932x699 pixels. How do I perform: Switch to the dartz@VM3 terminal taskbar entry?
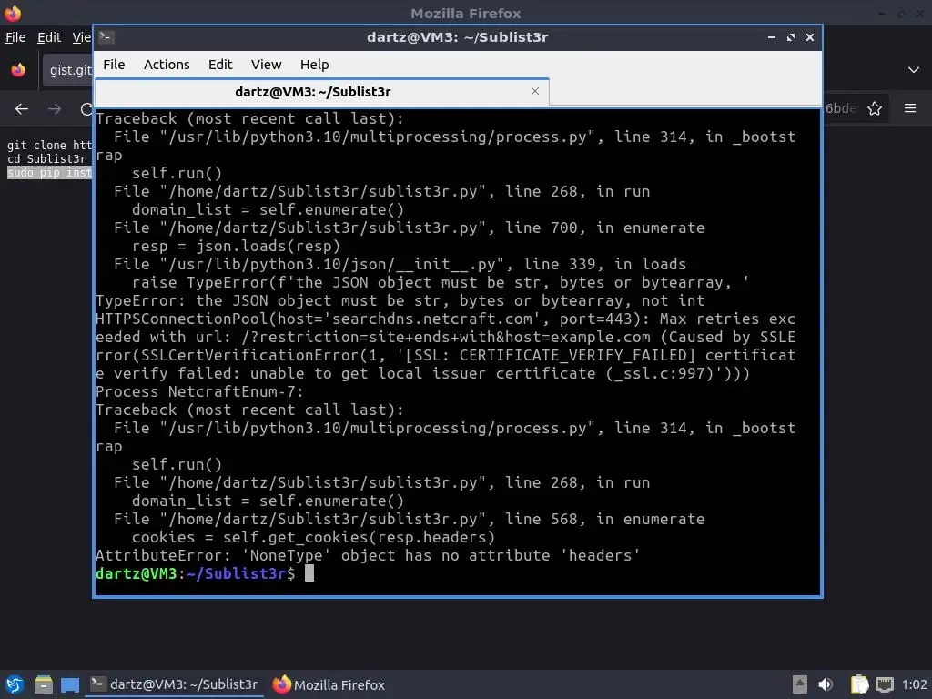click(x=175, y=684)
